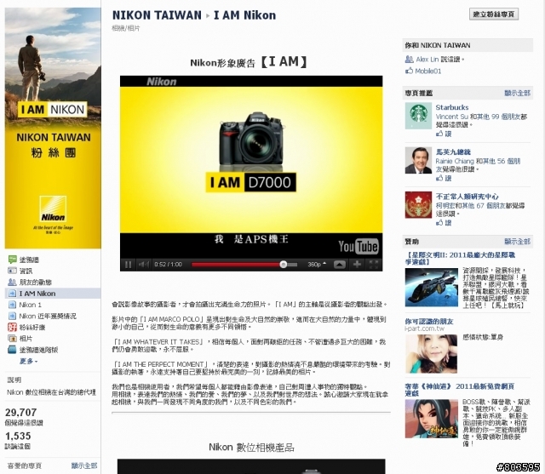This screenshot has width=545, height=474.
Task: Click the video frame showing D7000 camera
Action: pos(251,159)
